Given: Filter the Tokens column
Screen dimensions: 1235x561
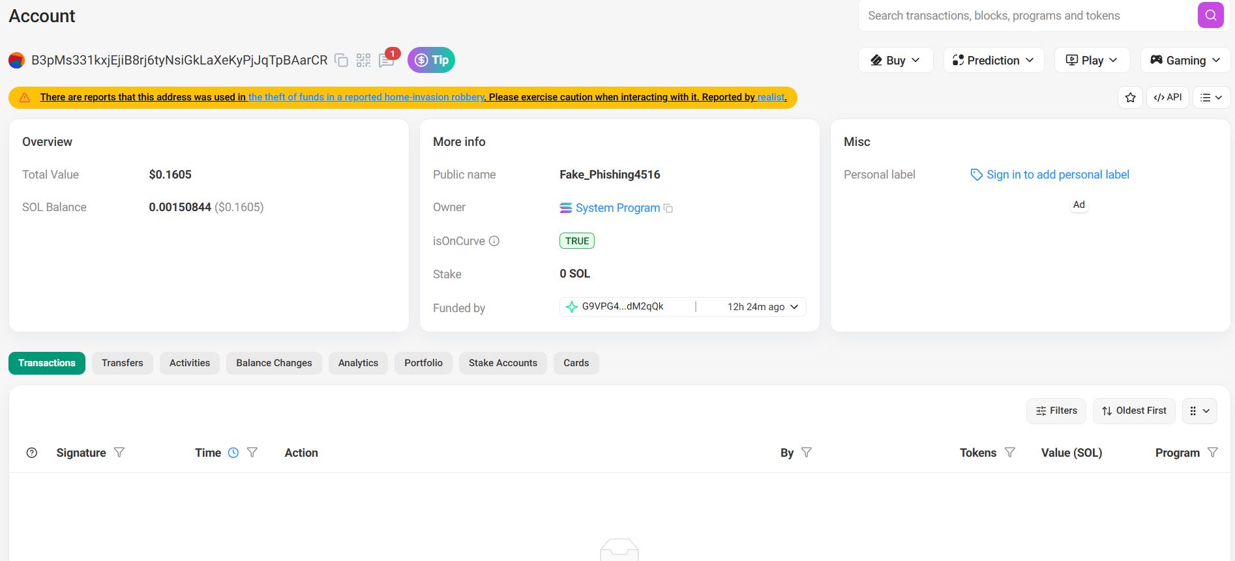Looking at the screenshot, I should tap(1010, 452).
